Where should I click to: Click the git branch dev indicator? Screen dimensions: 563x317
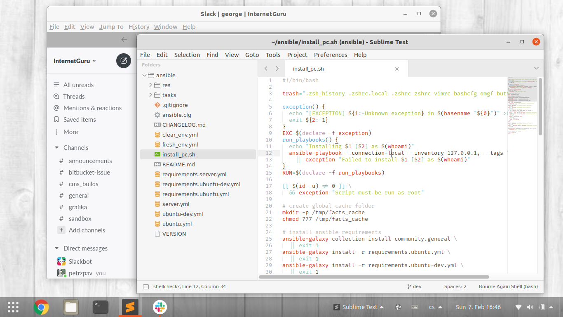(414, 286)
